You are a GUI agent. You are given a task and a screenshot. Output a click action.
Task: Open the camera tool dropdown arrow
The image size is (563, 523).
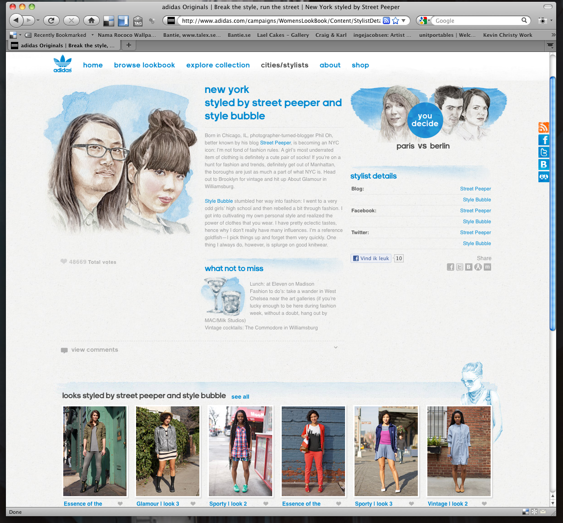tap(551, 21)
